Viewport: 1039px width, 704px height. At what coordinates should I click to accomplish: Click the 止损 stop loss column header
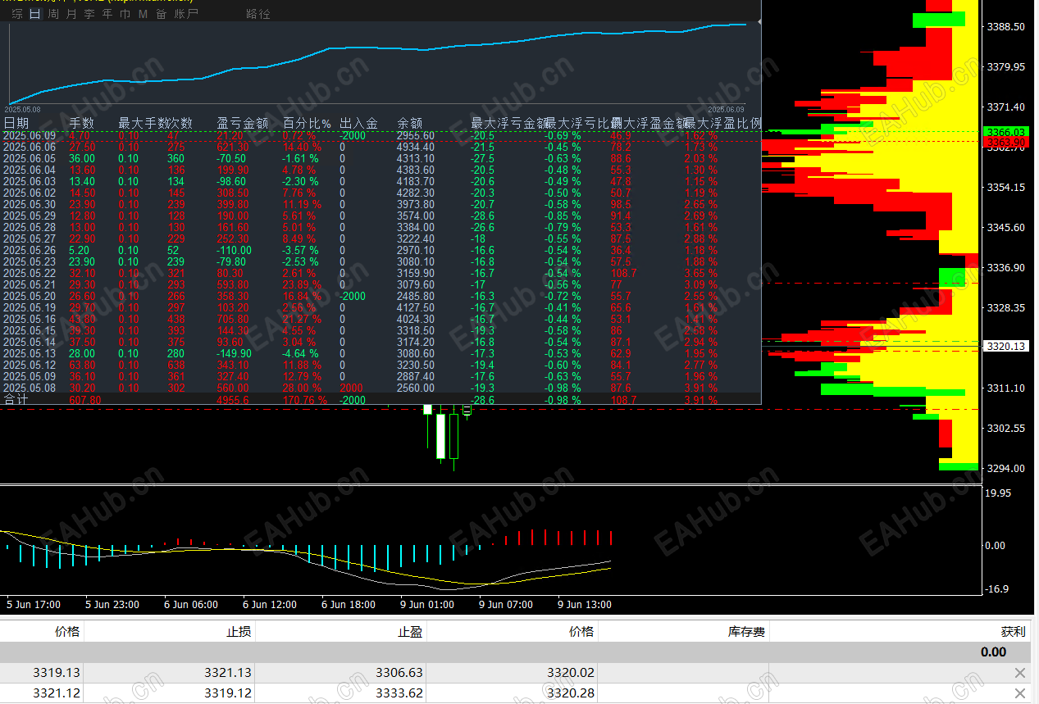[x=239, y=632]
